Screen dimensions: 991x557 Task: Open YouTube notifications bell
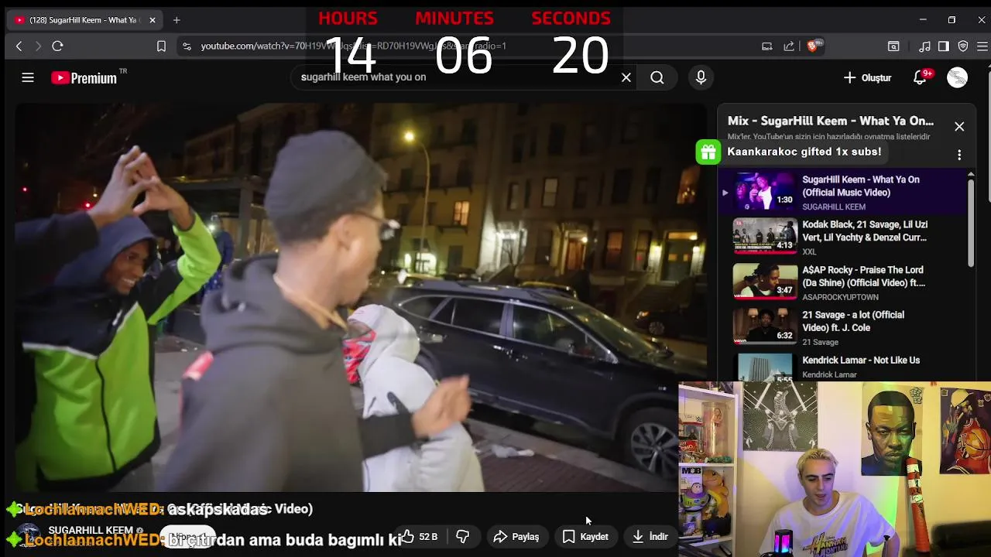920,77
